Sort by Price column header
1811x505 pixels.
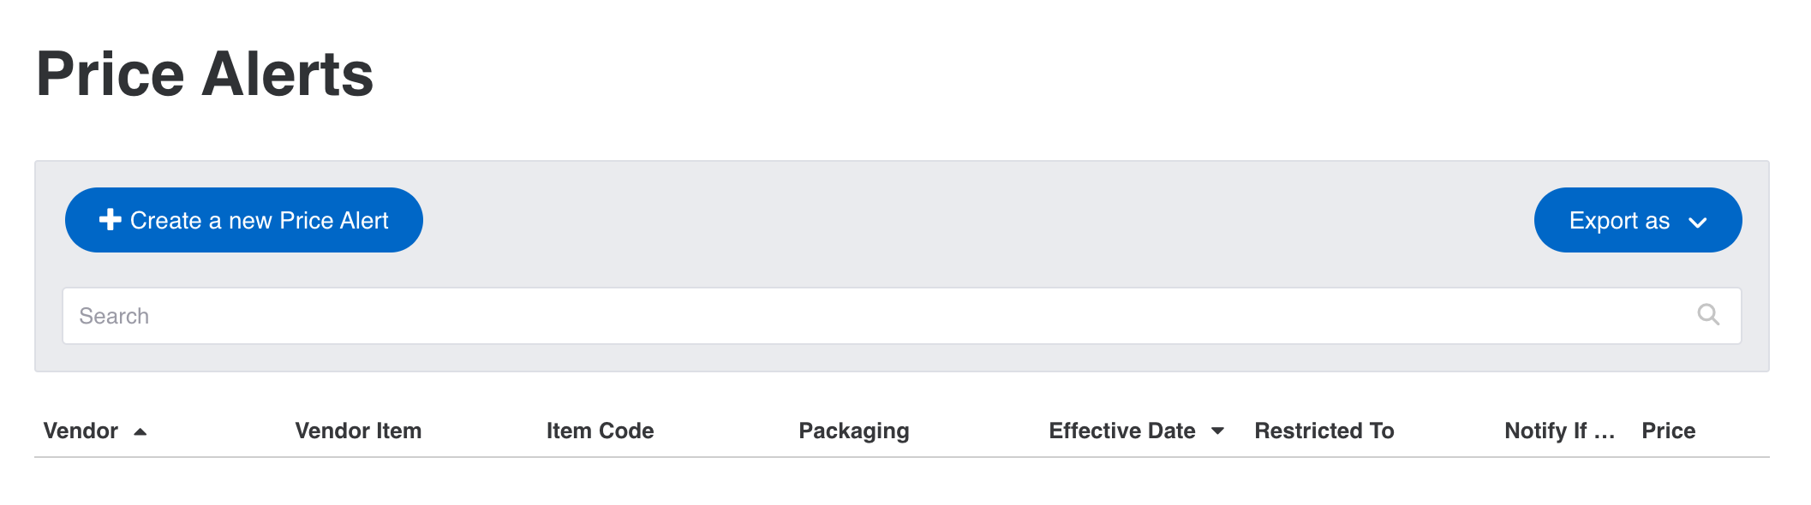pos(1668,431)
